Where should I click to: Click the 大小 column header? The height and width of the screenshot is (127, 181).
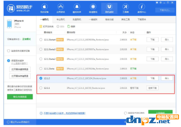[124, 32]
